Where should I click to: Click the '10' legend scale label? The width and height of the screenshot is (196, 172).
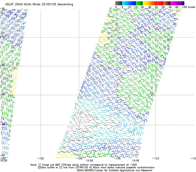(130, 7)
